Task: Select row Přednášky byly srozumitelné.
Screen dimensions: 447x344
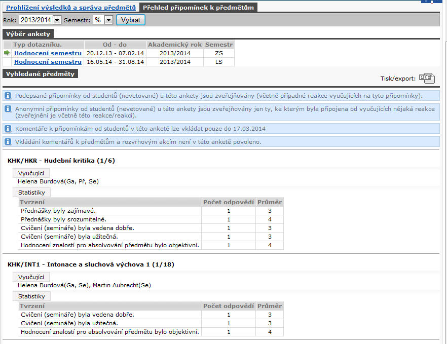Action: coord(151,219)
